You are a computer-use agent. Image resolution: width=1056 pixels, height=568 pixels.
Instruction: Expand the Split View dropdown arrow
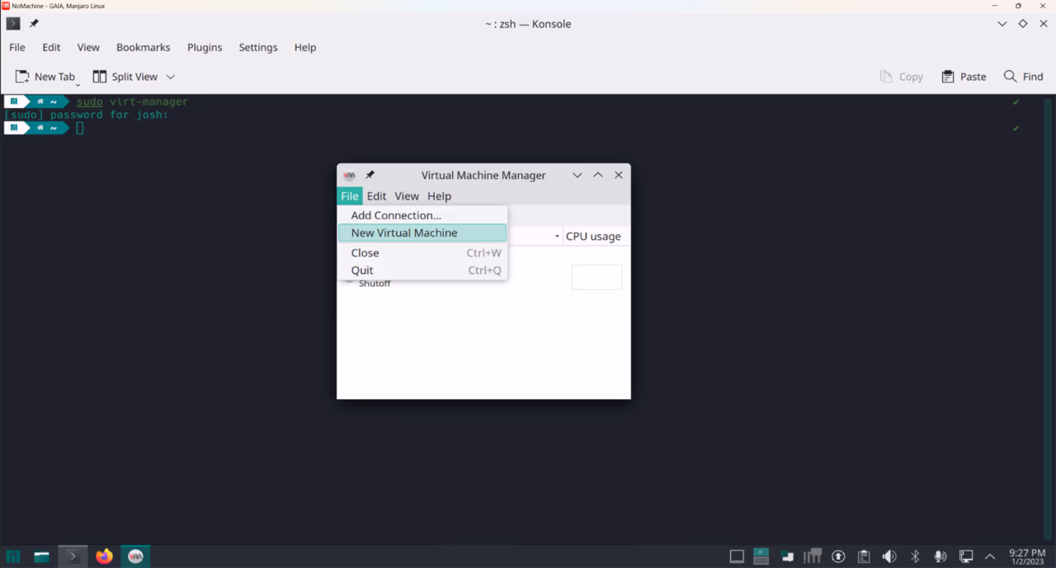point(171,76)
